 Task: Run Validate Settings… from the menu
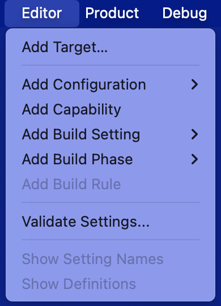pos(110,222)
